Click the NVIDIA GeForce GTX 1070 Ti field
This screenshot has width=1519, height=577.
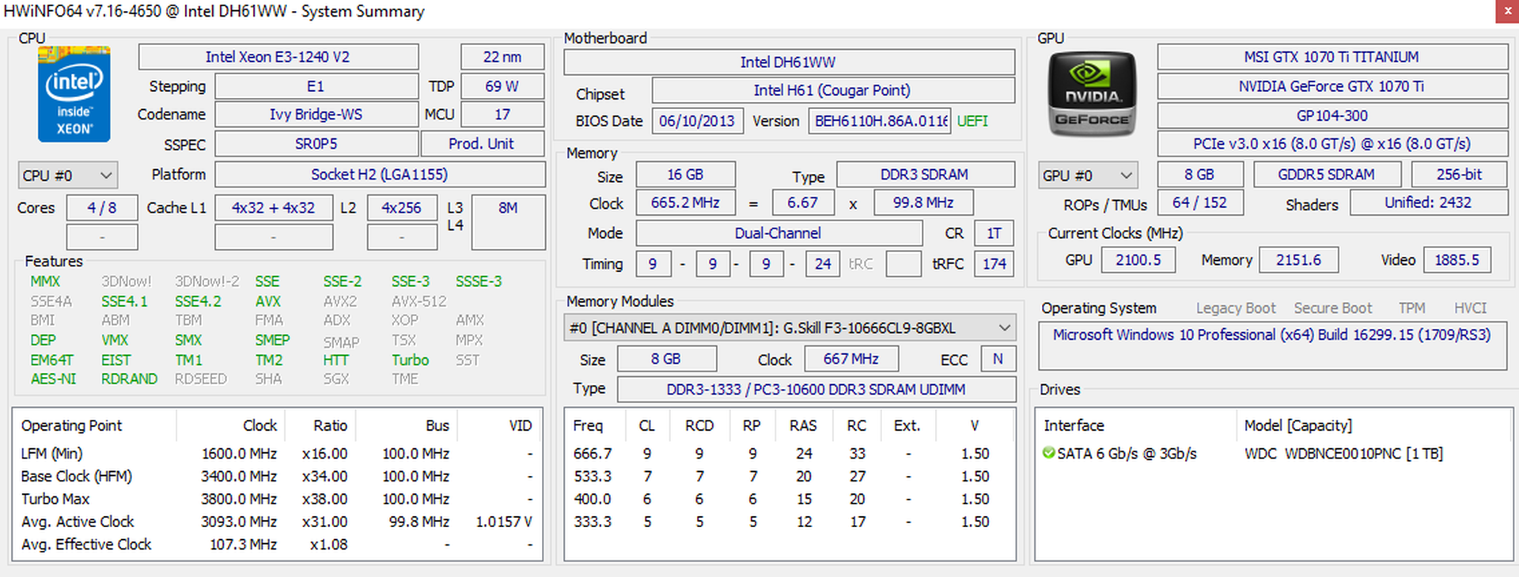1332,86
